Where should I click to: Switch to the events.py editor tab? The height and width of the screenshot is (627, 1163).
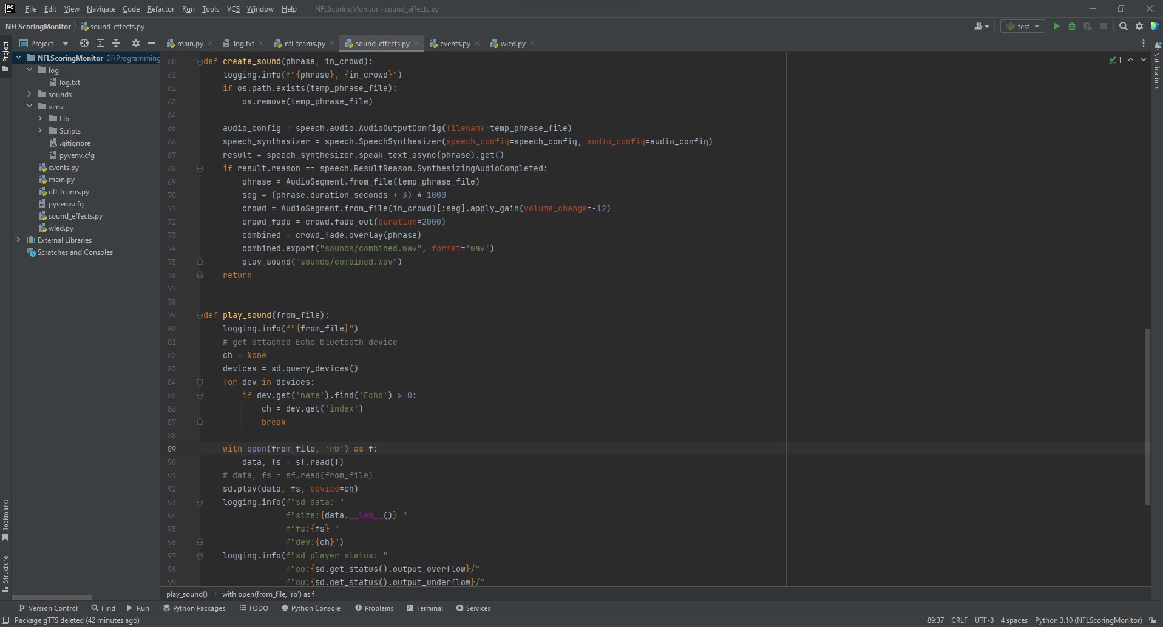pyautogui.click(x=455, y=44)
